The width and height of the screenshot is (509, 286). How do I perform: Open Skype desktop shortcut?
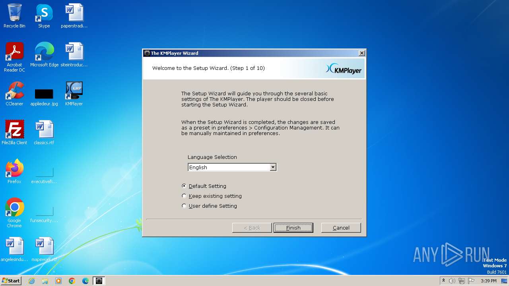click(x=44, y=16)
